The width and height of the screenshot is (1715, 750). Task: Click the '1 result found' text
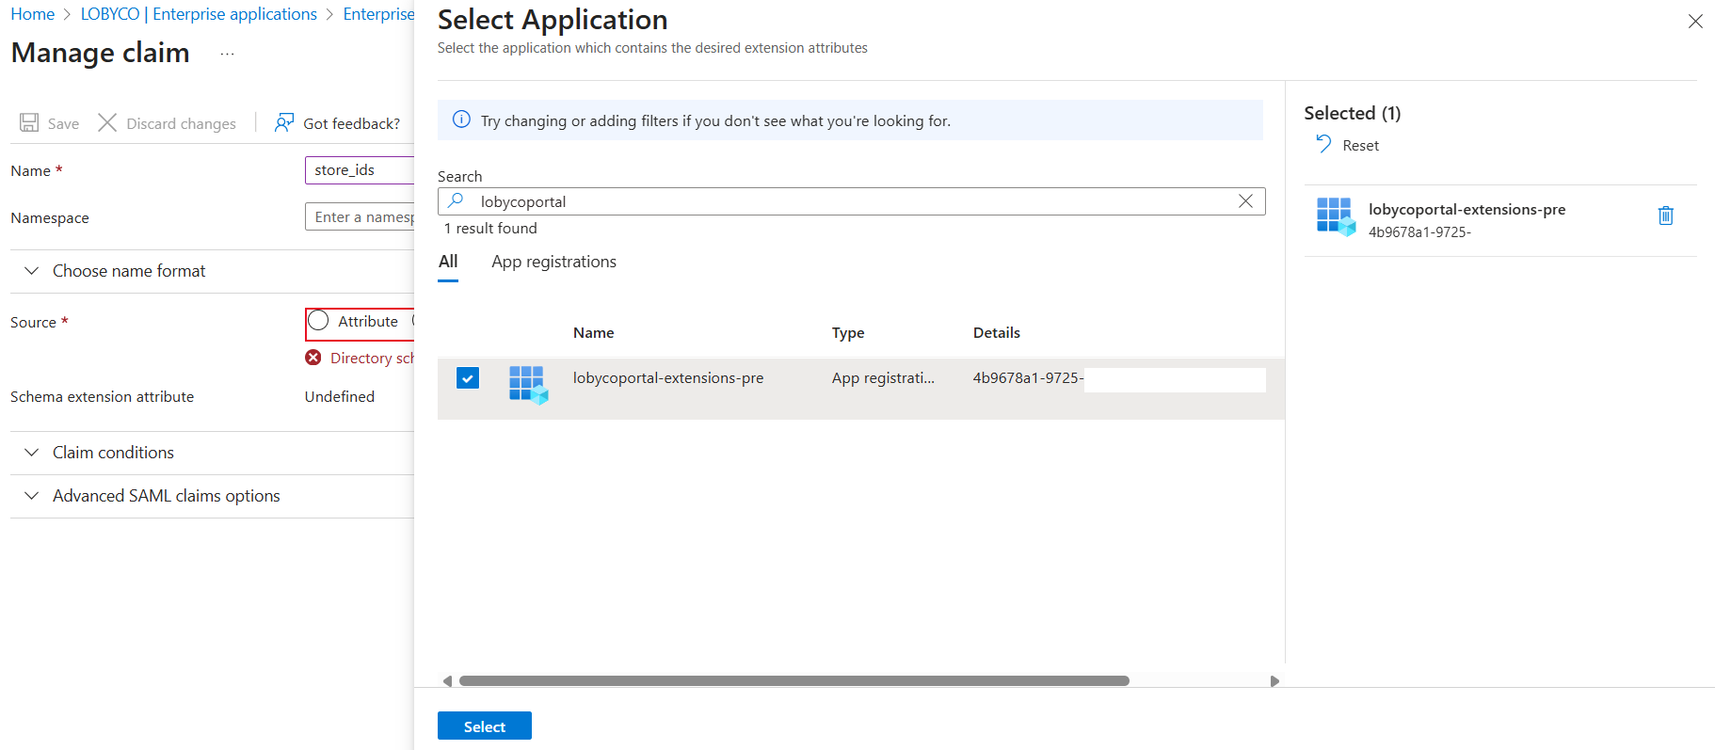click(x=490, y=228)
